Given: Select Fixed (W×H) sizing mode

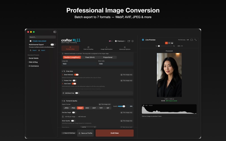Looking at the screenshot, I should pyautogui.click(x=90, y=57).
